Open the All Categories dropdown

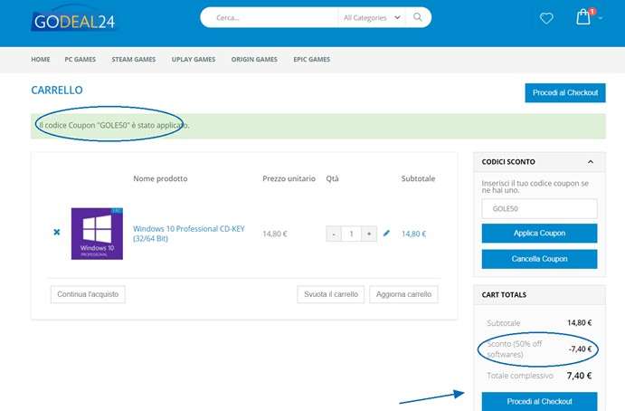(372, 17)
